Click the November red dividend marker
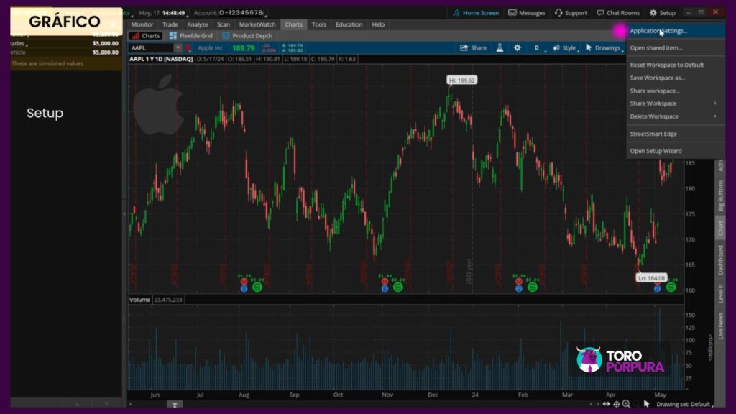This screenshot has width=736, height=414. pyautogui.click(x=385, y=282)
